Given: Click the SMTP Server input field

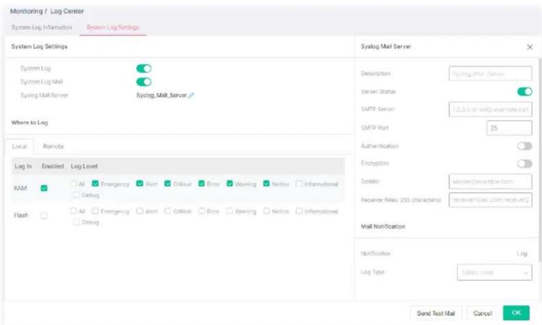Looking at the screenshot, I should (x=490, y=109).
